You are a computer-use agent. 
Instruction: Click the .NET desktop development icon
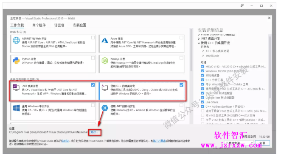[16, 87]
